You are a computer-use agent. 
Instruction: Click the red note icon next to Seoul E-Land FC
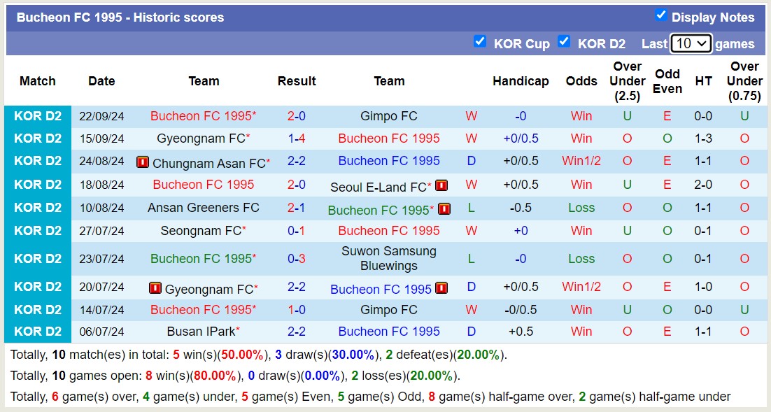441,185
